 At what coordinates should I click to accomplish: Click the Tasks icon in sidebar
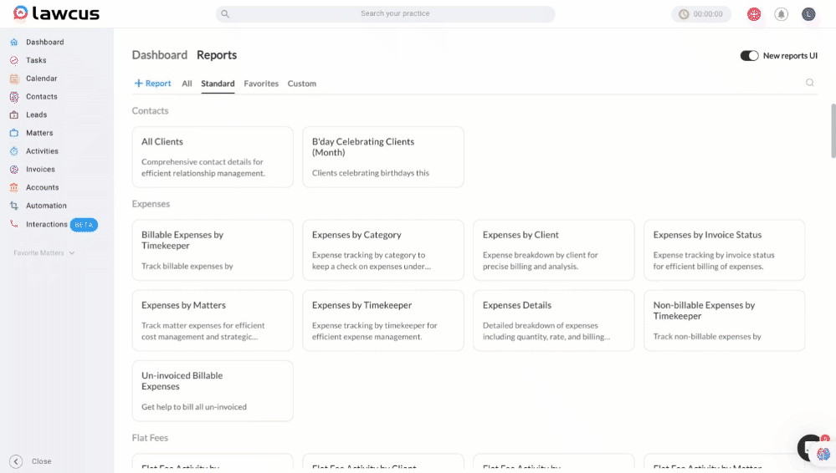(x=14, y=60)
